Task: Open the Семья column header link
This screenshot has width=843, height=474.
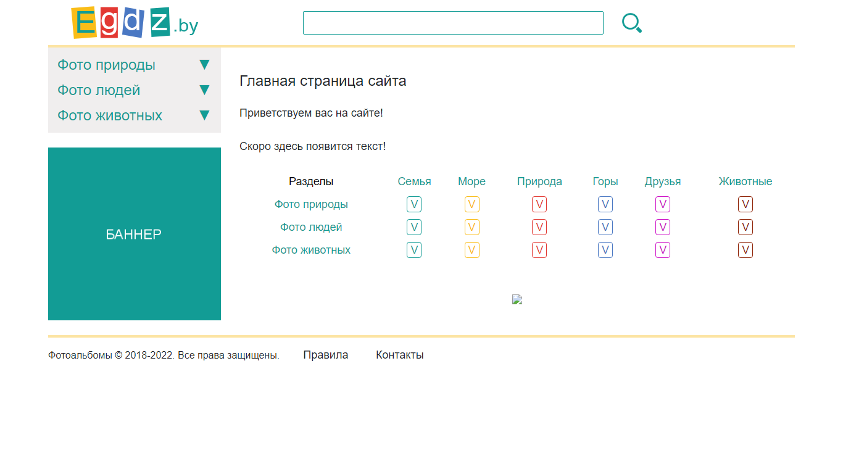Action: 414,181
